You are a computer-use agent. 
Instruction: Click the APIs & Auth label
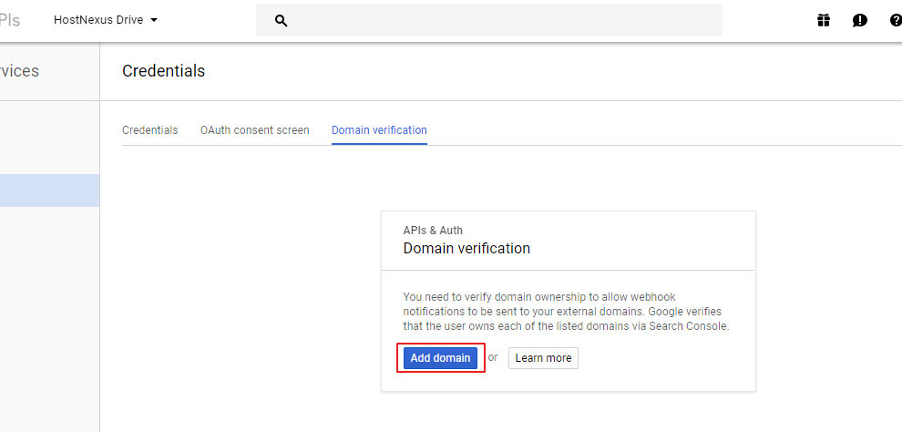433,230
